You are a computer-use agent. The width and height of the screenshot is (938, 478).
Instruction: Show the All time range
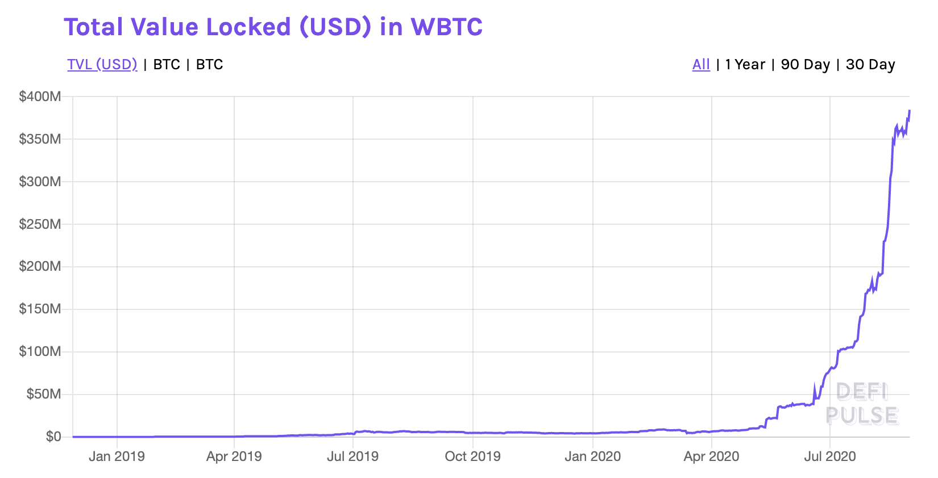[x=701, y=65]
